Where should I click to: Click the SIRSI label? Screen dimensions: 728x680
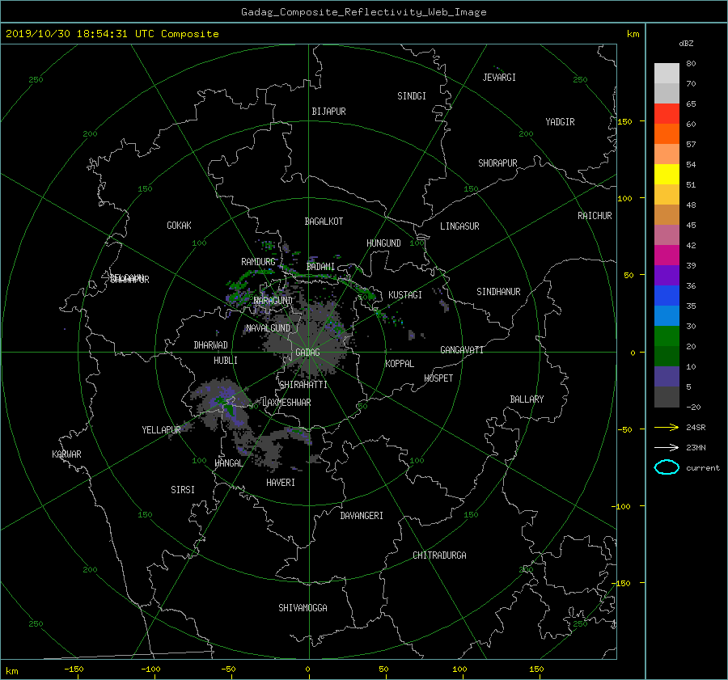[183, 490]
